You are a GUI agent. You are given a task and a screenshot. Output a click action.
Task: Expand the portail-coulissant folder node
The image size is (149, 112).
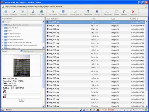coord(3,37)
